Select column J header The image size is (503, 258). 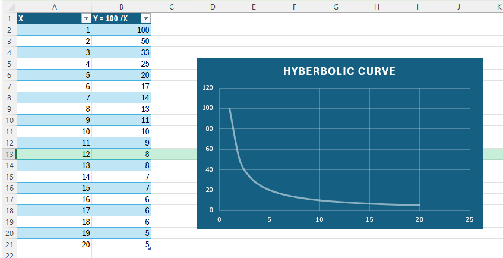[458, 7]
